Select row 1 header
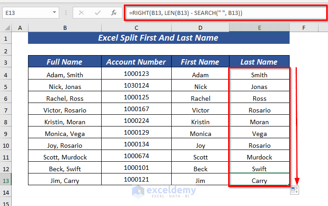Image resolution: width=328 pixels, height=206 pixels. tap(6, 38)
